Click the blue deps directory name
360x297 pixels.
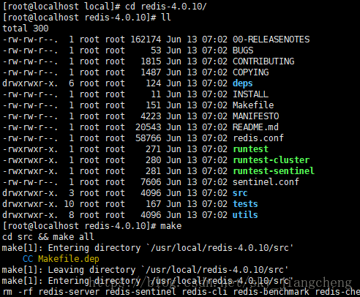click(243, 83)
